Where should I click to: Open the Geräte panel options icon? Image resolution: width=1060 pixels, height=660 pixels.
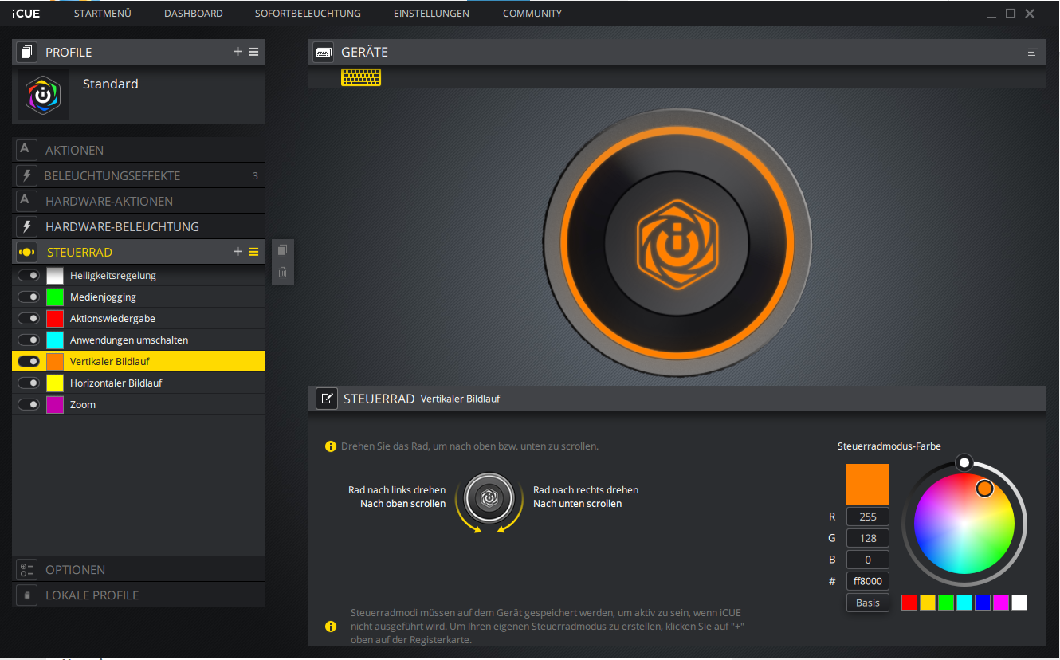click(1033, 52)
